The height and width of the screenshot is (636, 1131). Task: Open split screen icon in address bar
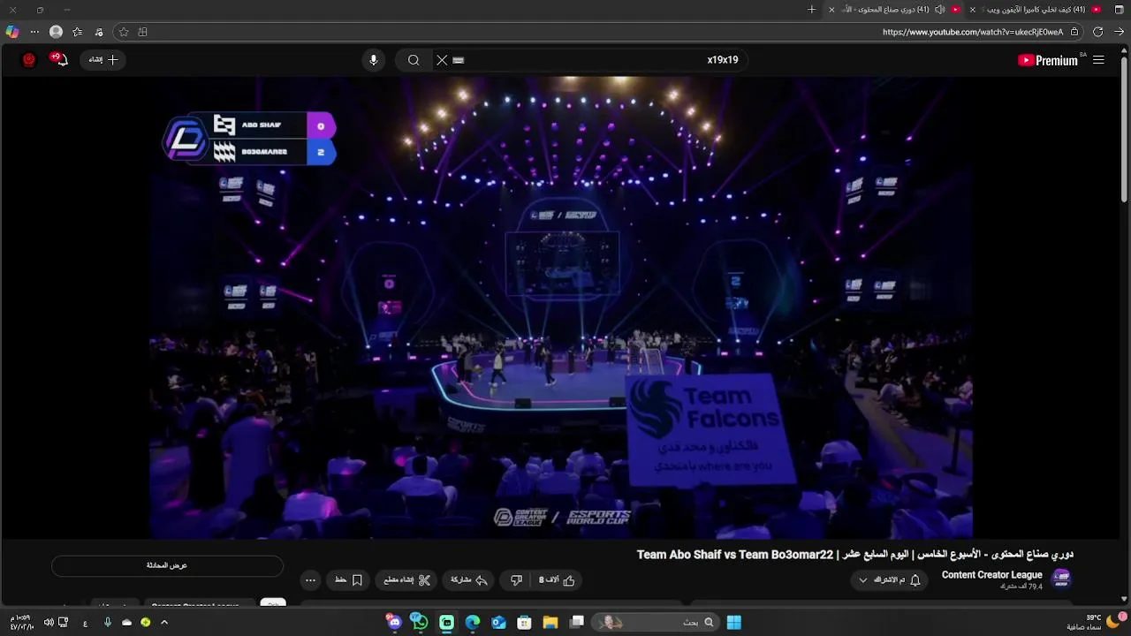[143, 32]
